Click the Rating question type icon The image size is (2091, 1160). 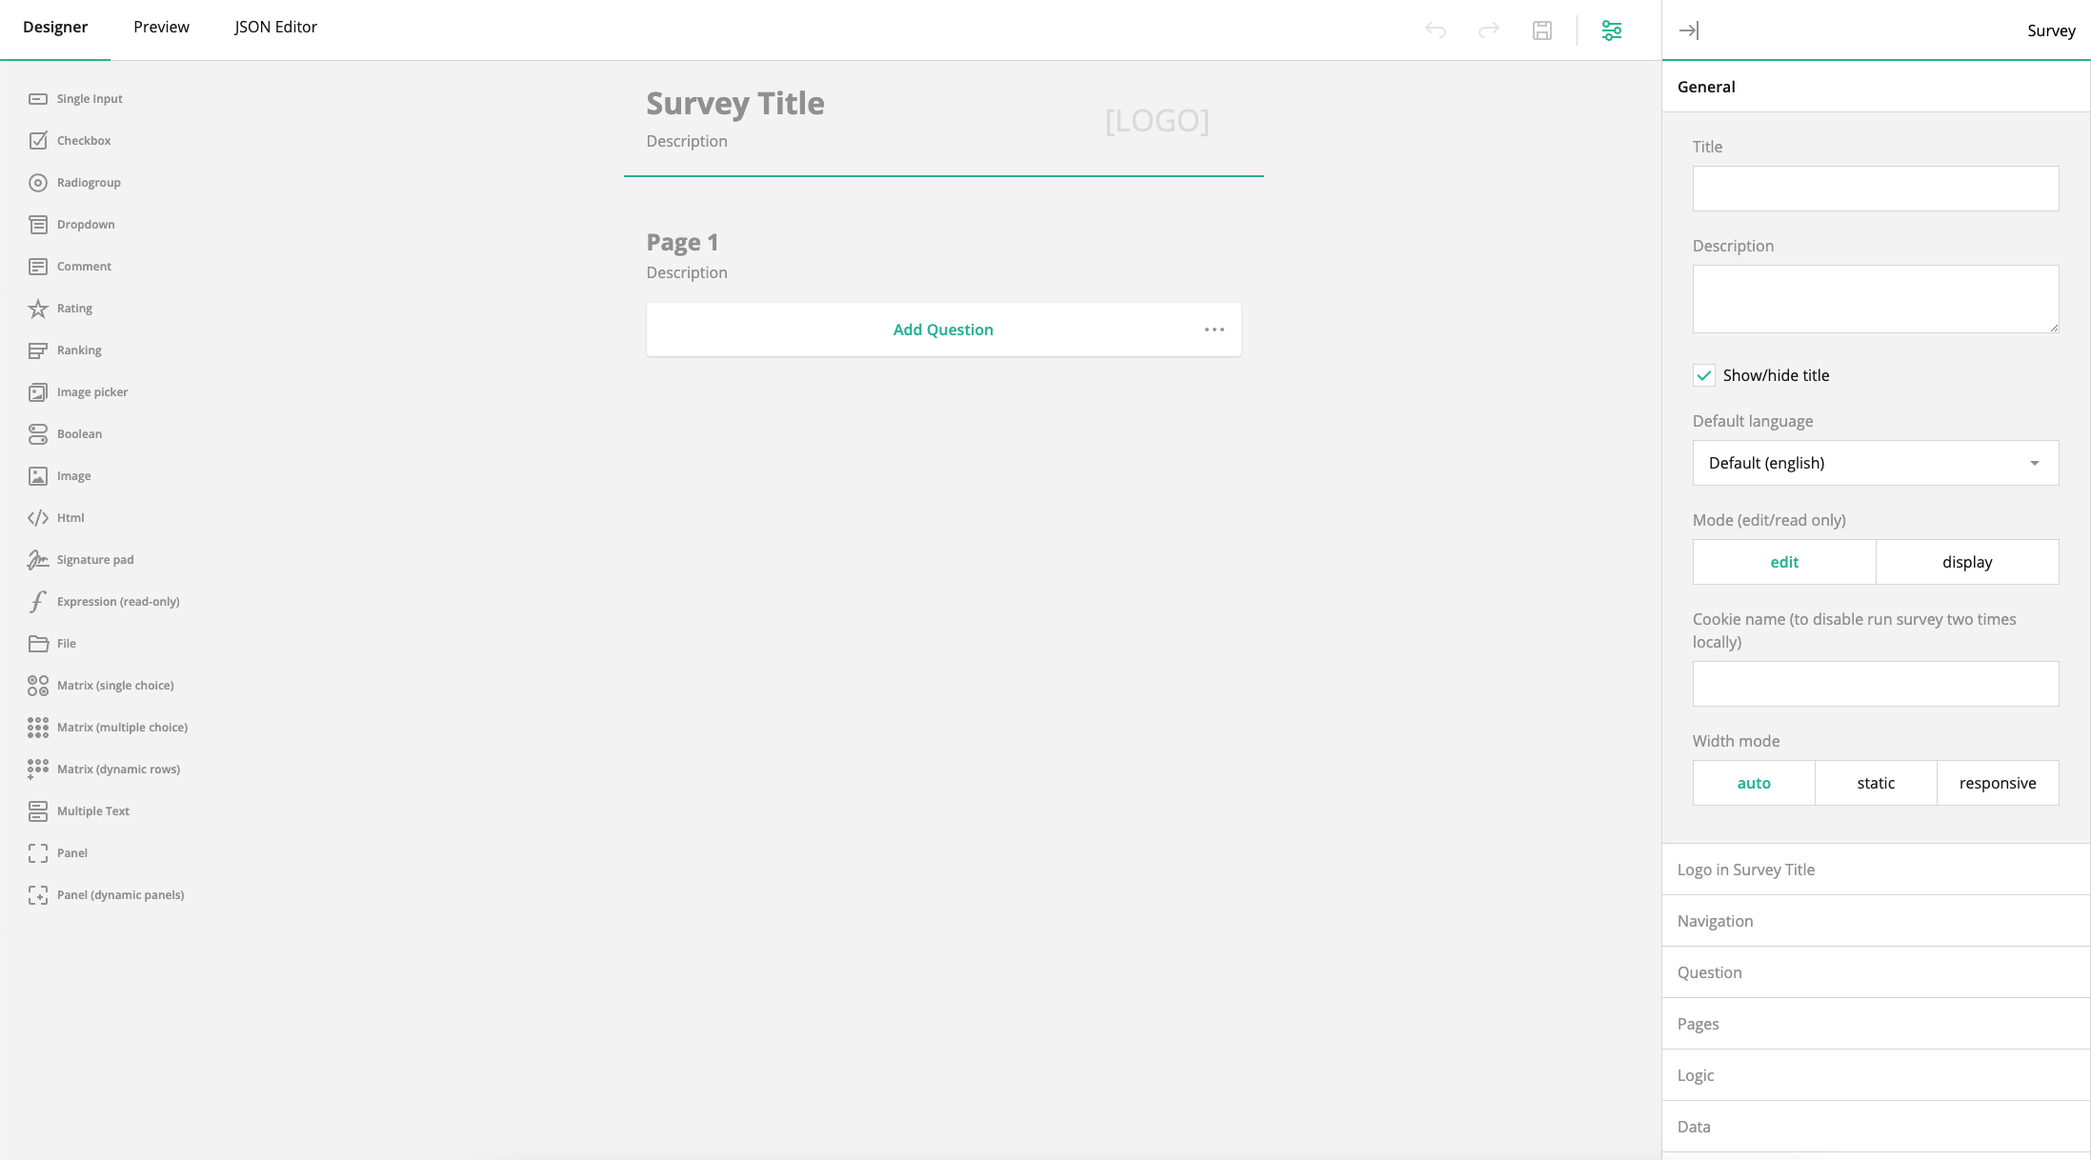click(x=37, y=307)
